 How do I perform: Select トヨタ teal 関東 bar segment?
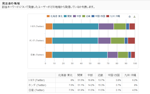[76, 26]
